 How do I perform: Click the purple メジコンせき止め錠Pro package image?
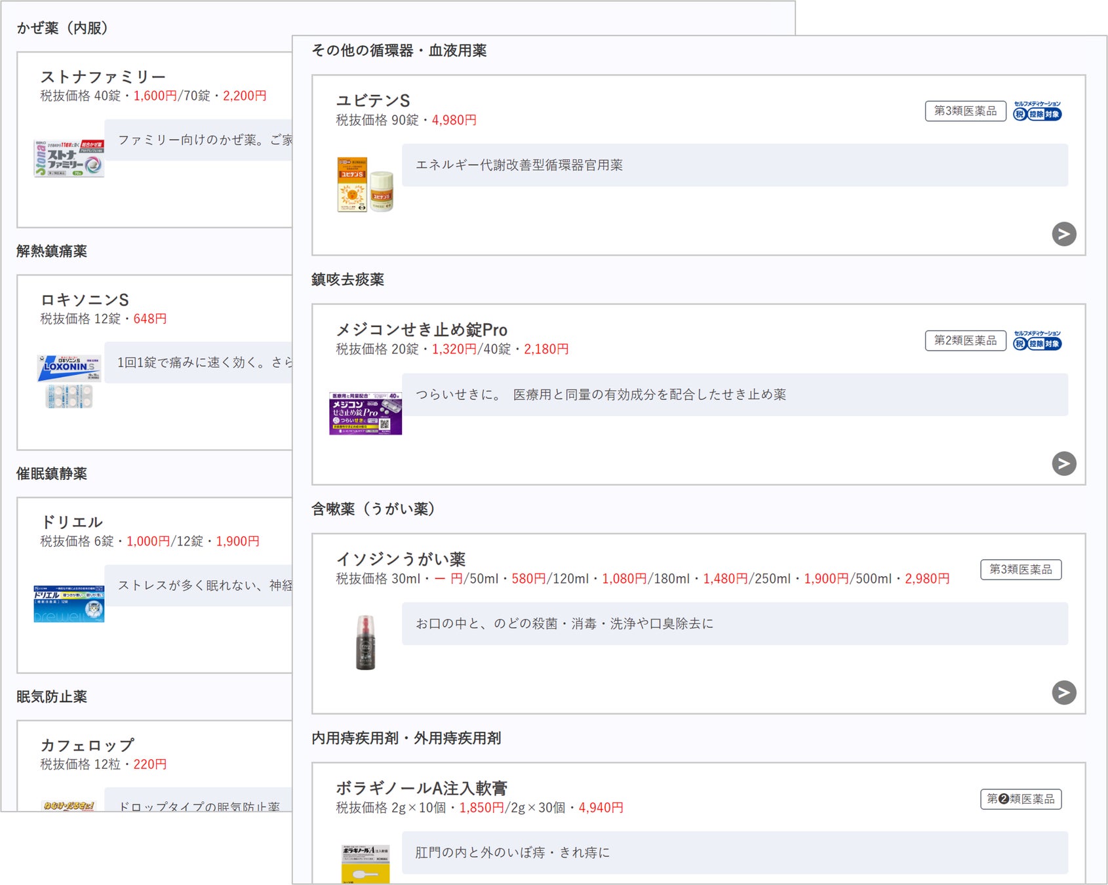[365, 414]
